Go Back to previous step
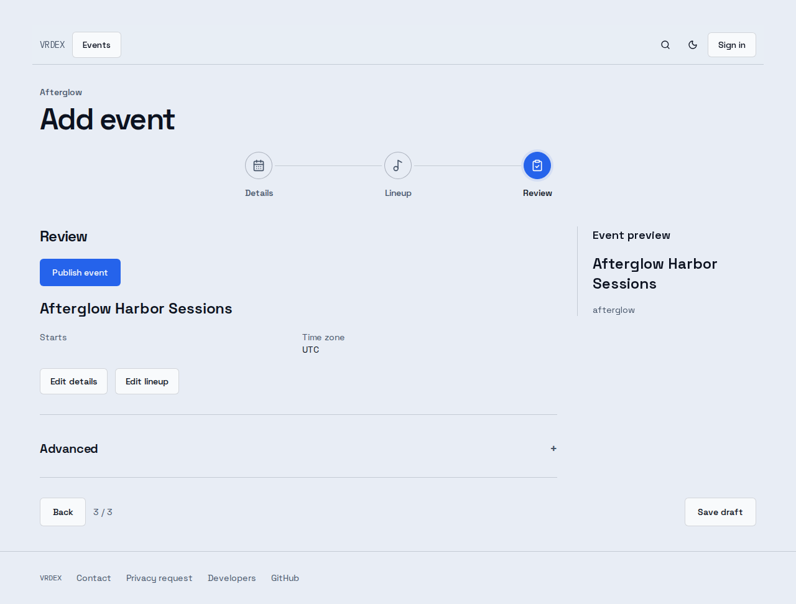This screenshot has width=796, height=604. pyautogui.click(x=63, y=512)
